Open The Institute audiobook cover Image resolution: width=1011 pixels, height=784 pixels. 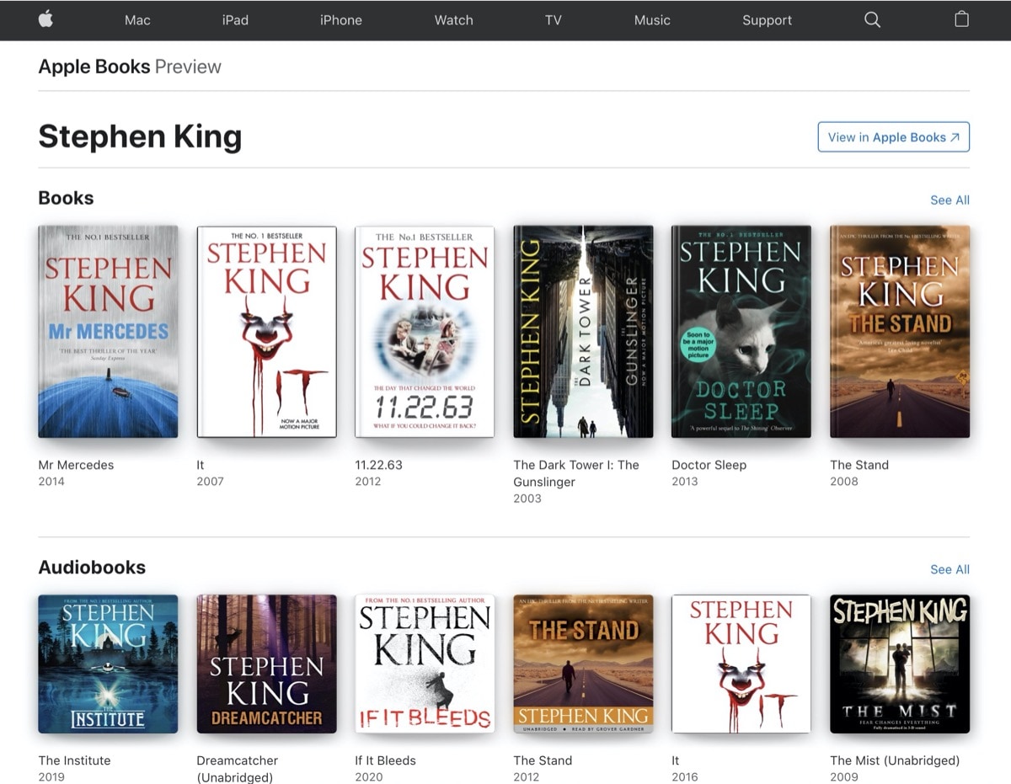[x=108, y=664]
